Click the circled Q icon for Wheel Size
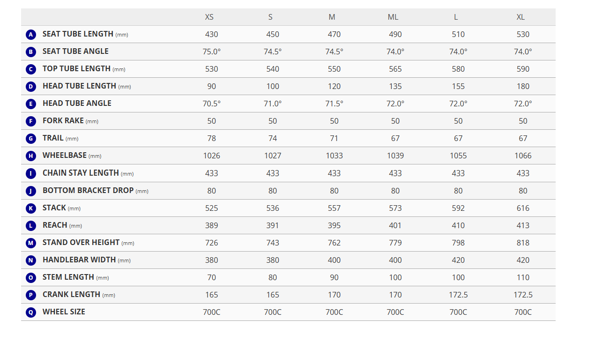The image size is (595, 342). click(31, 312)
